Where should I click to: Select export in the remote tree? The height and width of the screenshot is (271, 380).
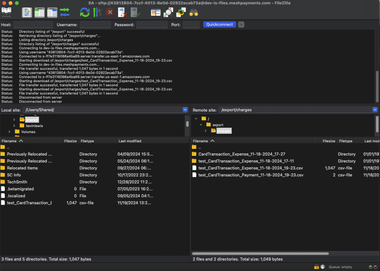tap(218, 125)
